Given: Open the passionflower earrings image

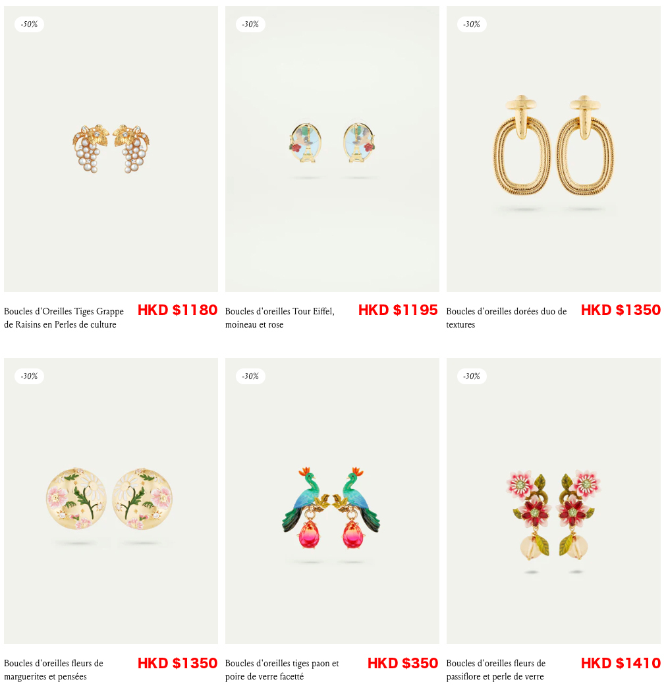Looking at the screenshot, I should coord(553,500).
